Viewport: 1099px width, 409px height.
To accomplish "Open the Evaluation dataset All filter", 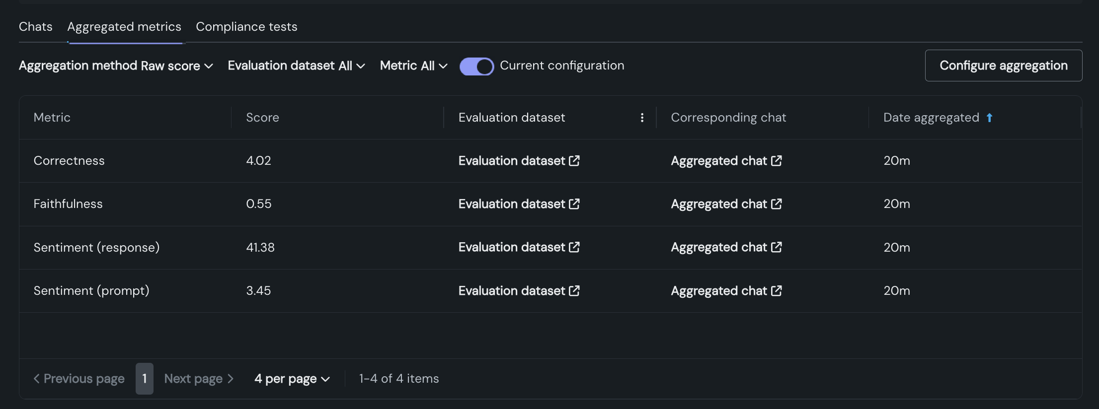I will (297, 66).
